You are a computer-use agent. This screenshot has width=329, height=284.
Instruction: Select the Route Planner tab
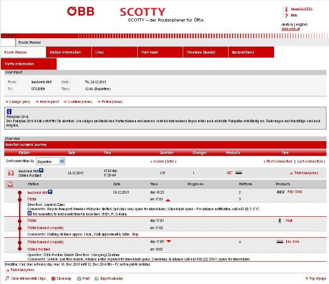pos(23,52)
